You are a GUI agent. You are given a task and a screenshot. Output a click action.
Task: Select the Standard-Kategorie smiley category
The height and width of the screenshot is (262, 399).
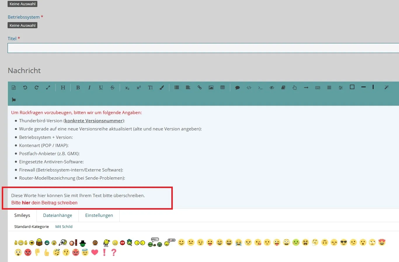32,226
